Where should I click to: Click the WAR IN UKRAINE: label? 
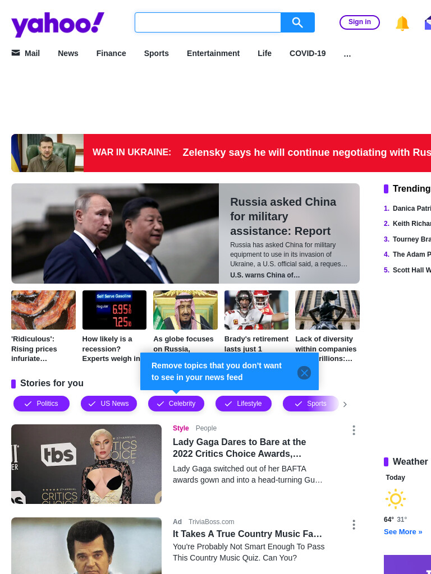tap(132, 152)
